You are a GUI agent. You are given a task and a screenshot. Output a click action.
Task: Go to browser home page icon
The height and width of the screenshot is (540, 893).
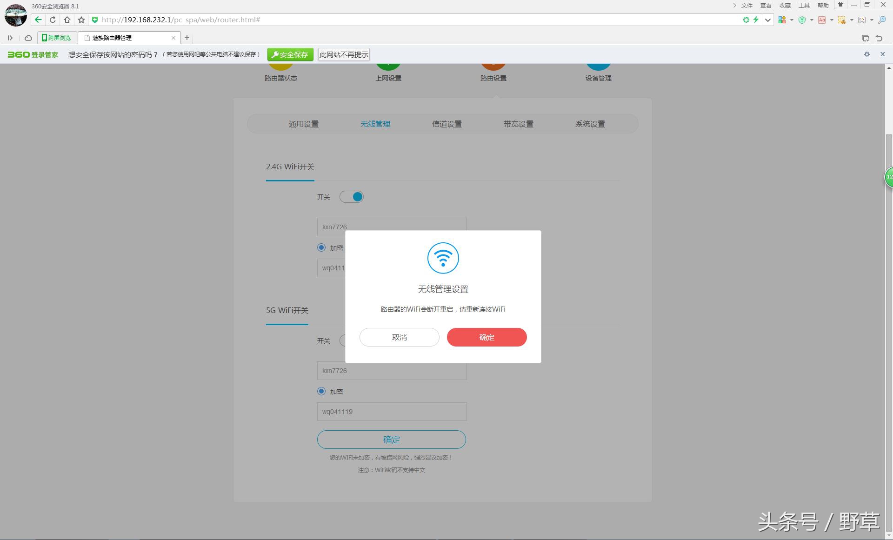pyautogui.click(x=67, y=20)
